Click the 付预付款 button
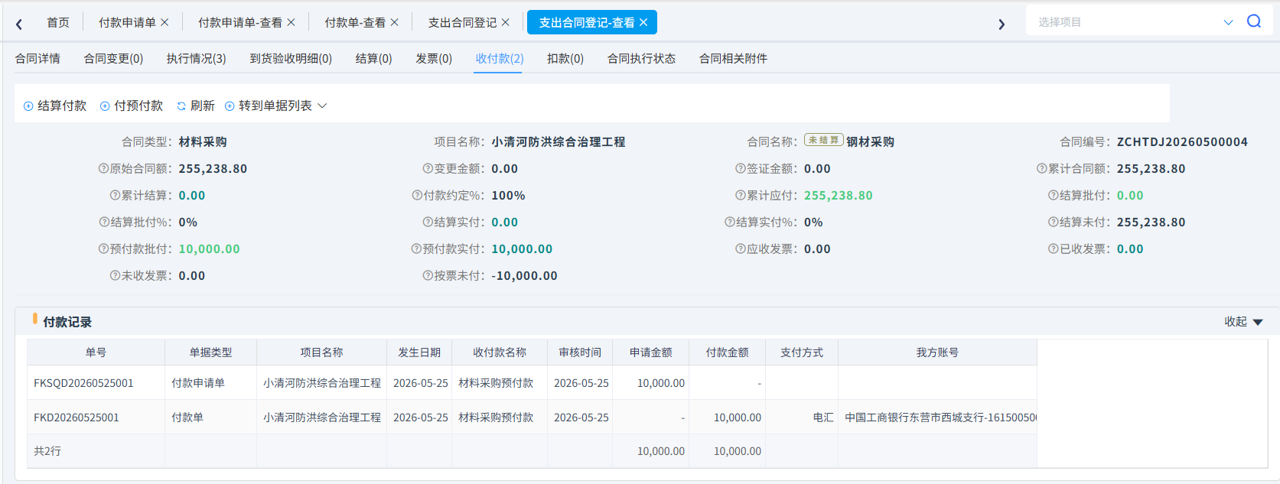The image size is (1280, 484). [132, 106]
